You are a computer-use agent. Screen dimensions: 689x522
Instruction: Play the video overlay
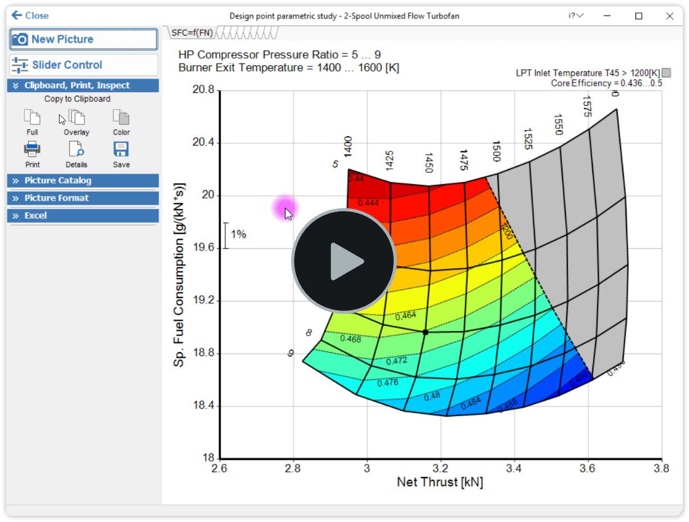click(x=344, y=261)
